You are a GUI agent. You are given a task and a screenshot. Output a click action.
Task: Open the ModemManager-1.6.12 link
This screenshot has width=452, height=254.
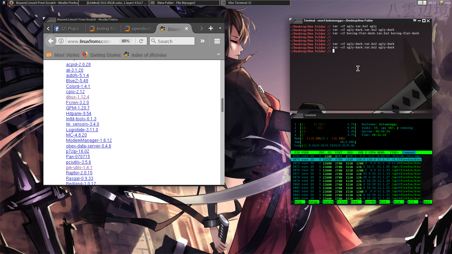click(89, 140)
